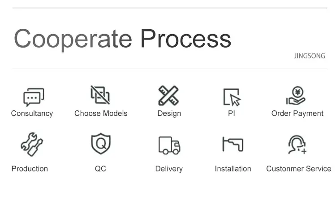Open the Order Payment label

[x=297, y=114]
